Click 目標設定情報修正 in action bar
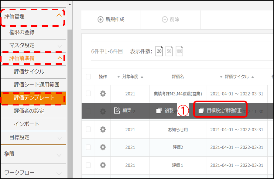 point(221,111)
